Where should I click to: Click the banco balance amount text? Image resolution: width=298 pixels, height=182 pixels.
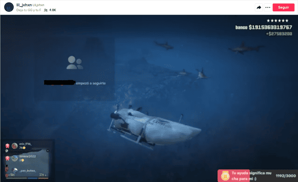tap(264, 27)
